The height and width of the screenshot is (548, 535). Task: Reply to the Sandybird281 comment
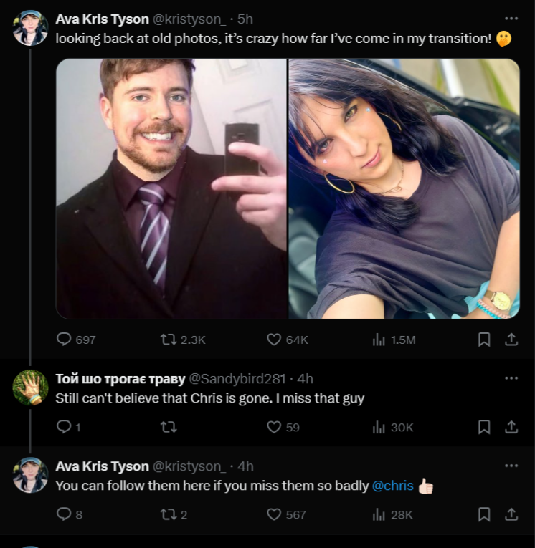(x=69, y=427)
